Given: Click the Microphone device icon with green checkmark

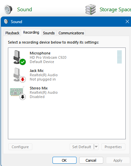Looking at the screenshot, I should (x=19, y=57).
